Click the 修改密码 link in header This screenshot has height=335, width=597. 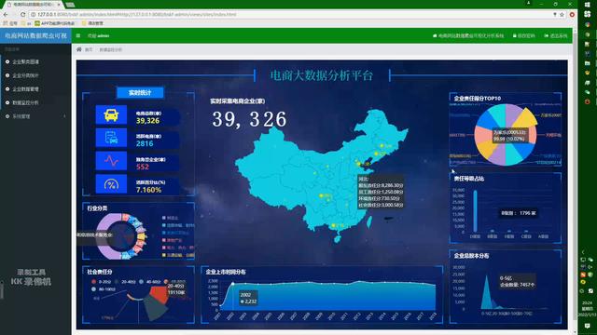point(524,35)
